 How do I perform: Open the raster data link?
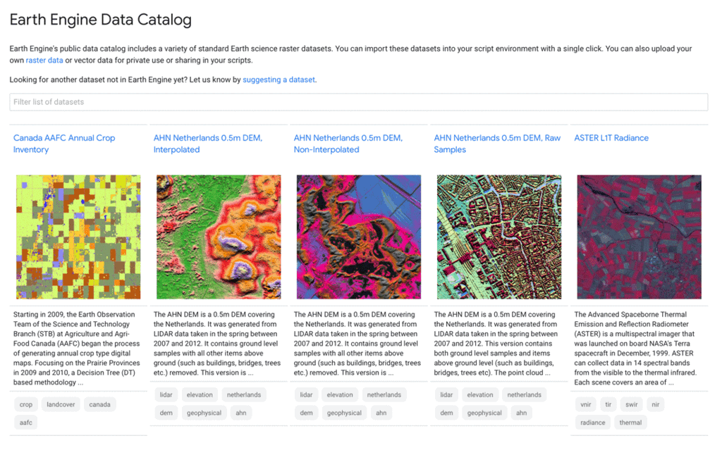tap(44, 61)
